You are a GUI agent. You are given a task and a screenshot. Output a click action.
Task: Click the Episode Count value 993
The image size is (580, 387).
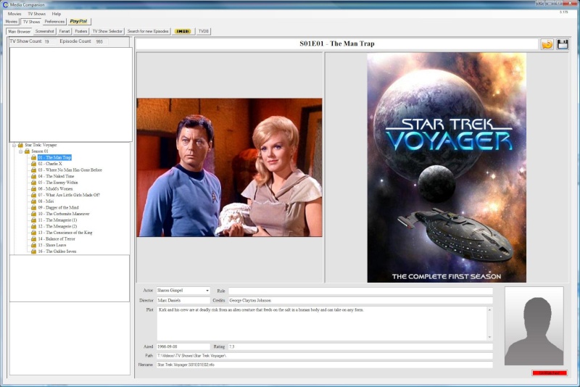pyautogui.click(x=99, y=42)
